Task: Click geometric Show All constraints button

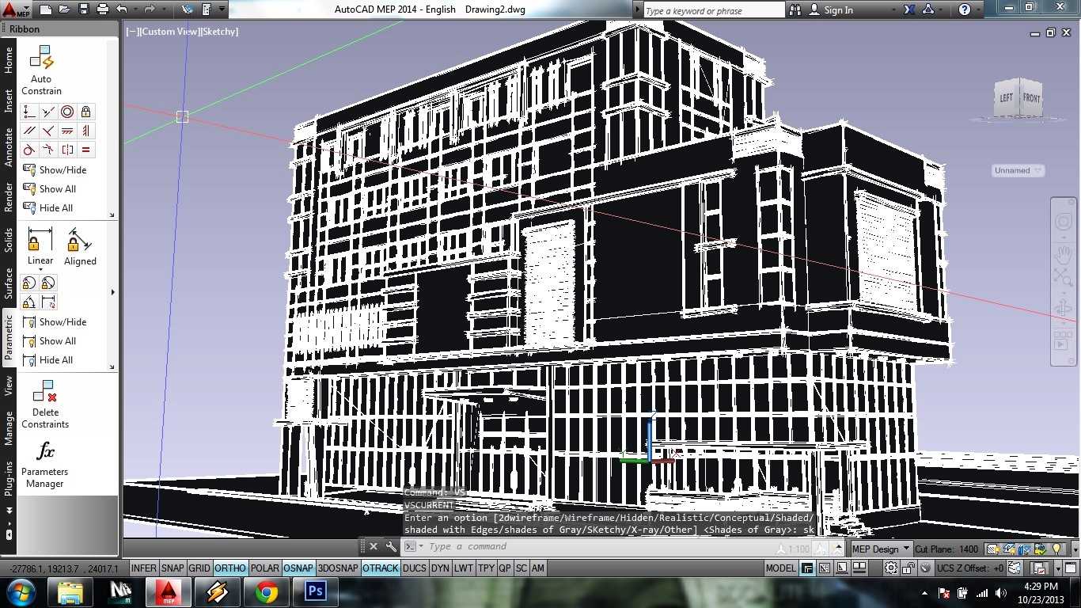Action: [x=50, y=188]
